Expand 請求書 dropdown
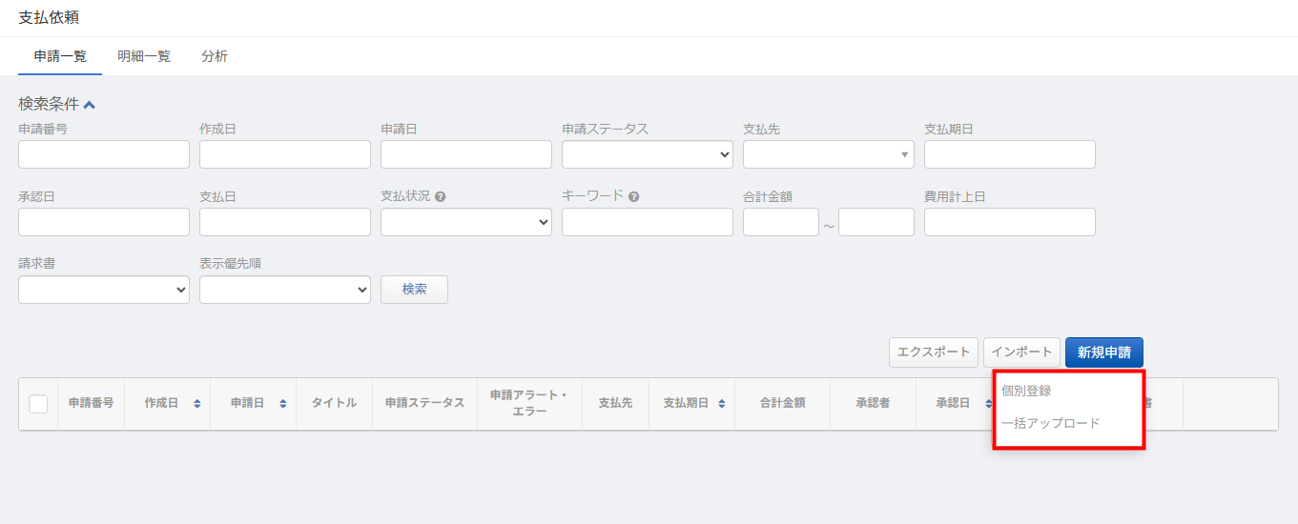 103,290
